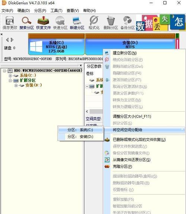Expand the 系统(C:) tree node

10,75
